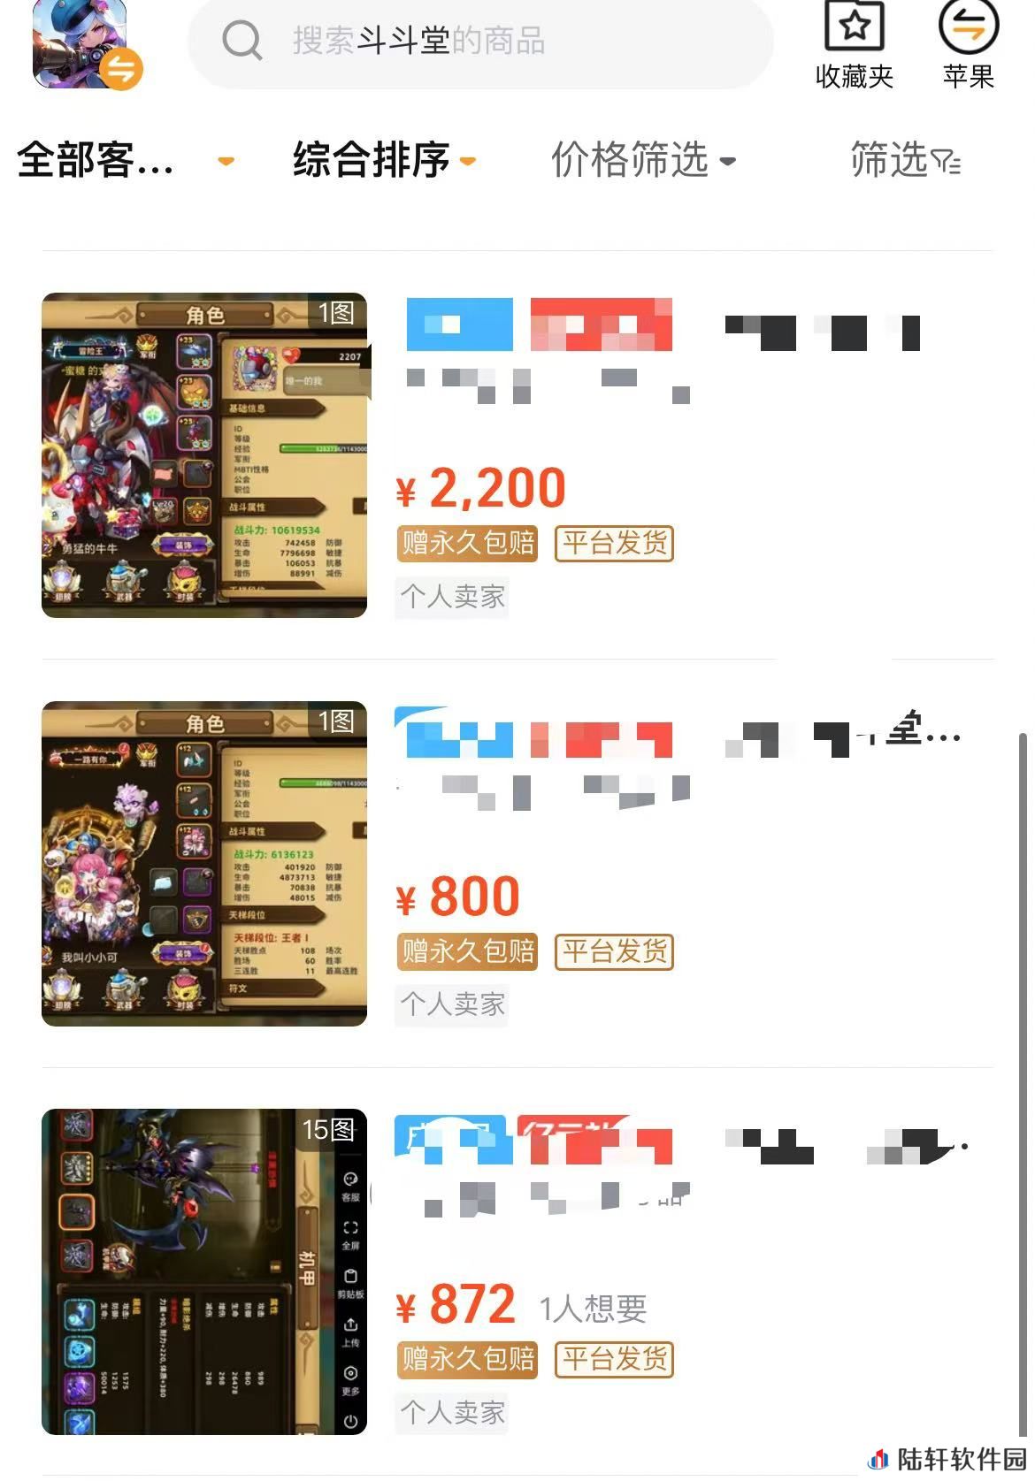Open the ¥2,200 listing thumbnail

tap(204, 455)
